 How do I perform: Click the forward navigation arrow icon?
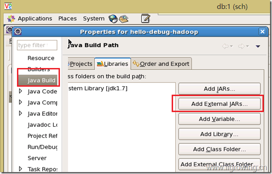[242, 46]
